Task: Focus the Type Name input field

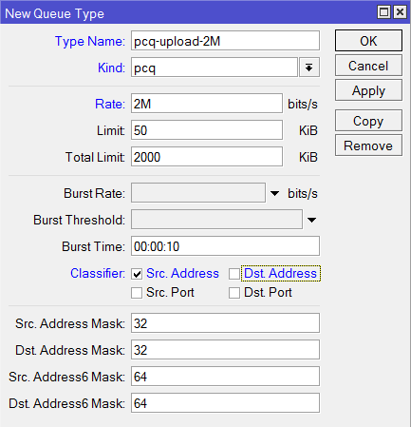Action: point(225,41)
